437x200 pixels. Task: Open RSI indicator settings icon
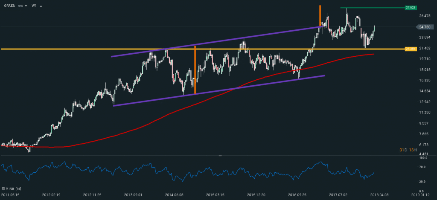coord(3,188)
